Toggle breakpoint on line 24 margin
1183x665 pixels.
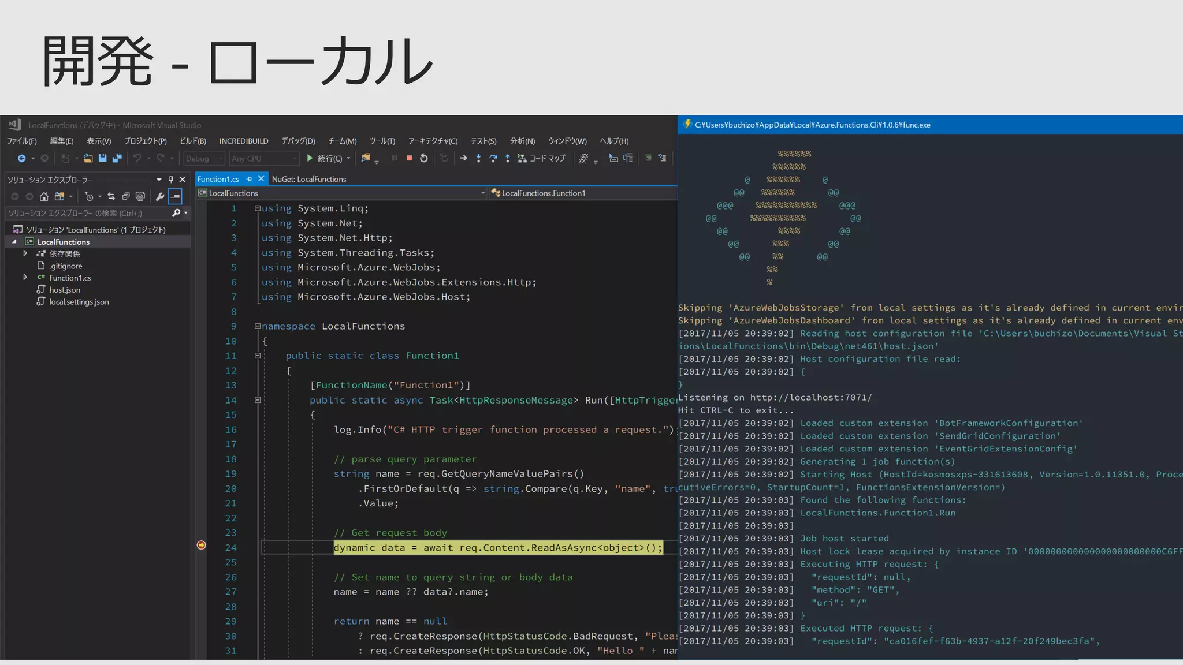201,545
